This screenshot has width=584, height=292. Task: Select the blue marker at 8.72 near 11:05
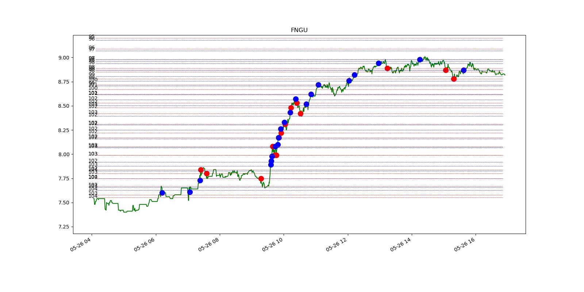[318, 85]
